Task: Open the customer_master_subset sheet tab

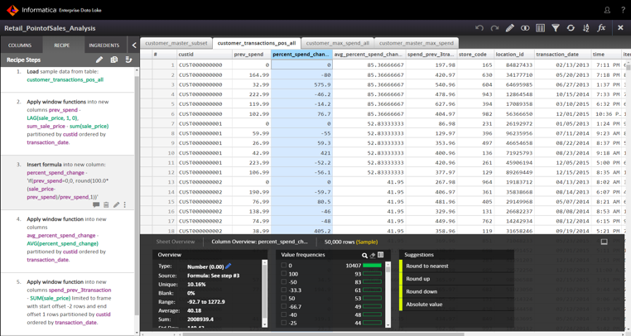Action: coord(176,43)
